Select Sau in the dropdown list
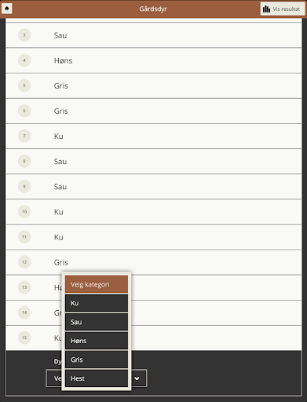 click(x=97, y=322)
